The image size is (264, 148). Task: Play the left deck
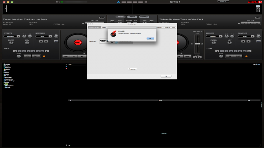point(82,57)
